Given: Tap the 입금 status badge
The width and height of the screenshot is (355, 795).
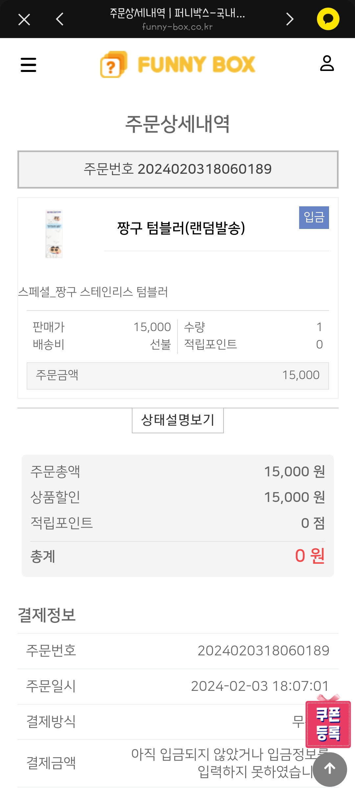Looking at the screenshot, I should pyautogui.click(x=314, y=217).
